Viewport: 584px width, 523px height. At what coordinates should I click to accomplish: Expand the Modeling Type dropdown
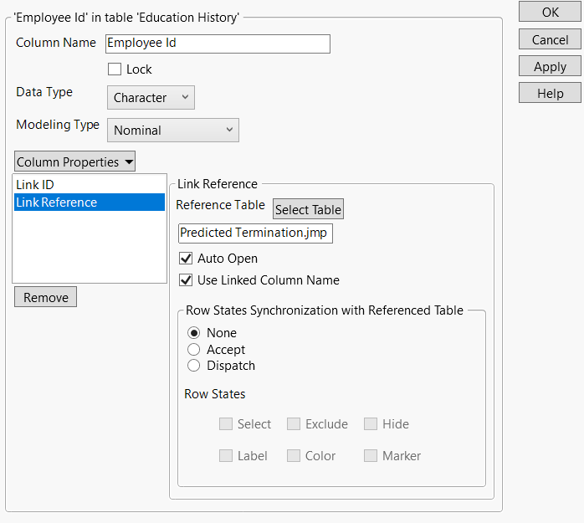coord(172,131)
